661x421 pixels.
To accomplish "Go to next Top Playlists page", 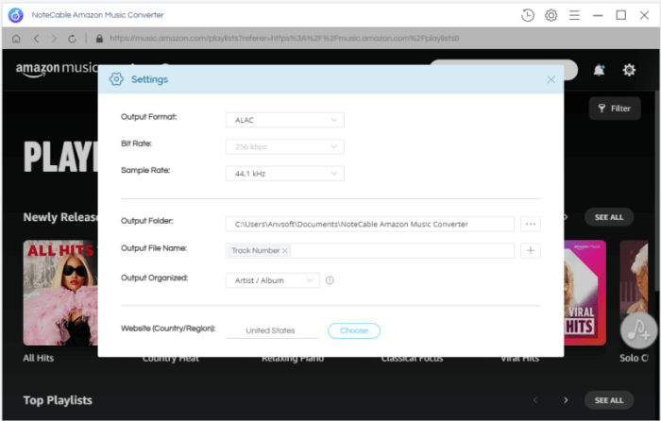I will pyautogui.click(x=566, y=400).
